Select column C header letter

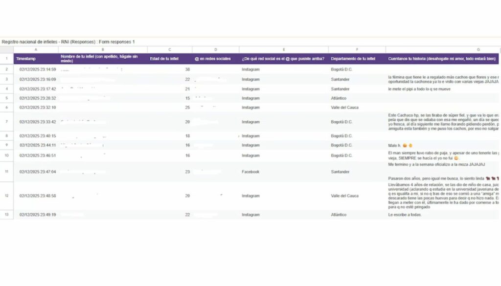click(169, 49)
